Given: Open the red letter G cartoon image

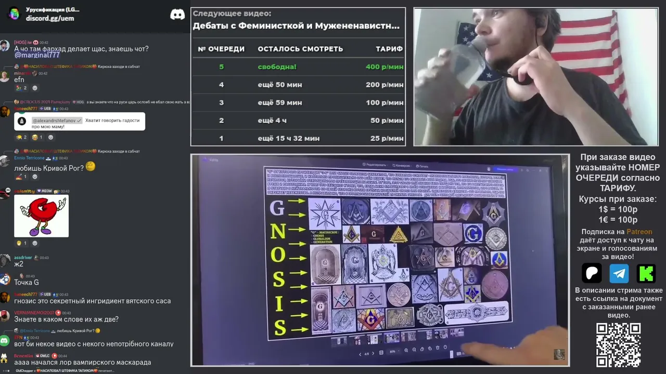Looking at the screenshot, I should tap(42, 216).
